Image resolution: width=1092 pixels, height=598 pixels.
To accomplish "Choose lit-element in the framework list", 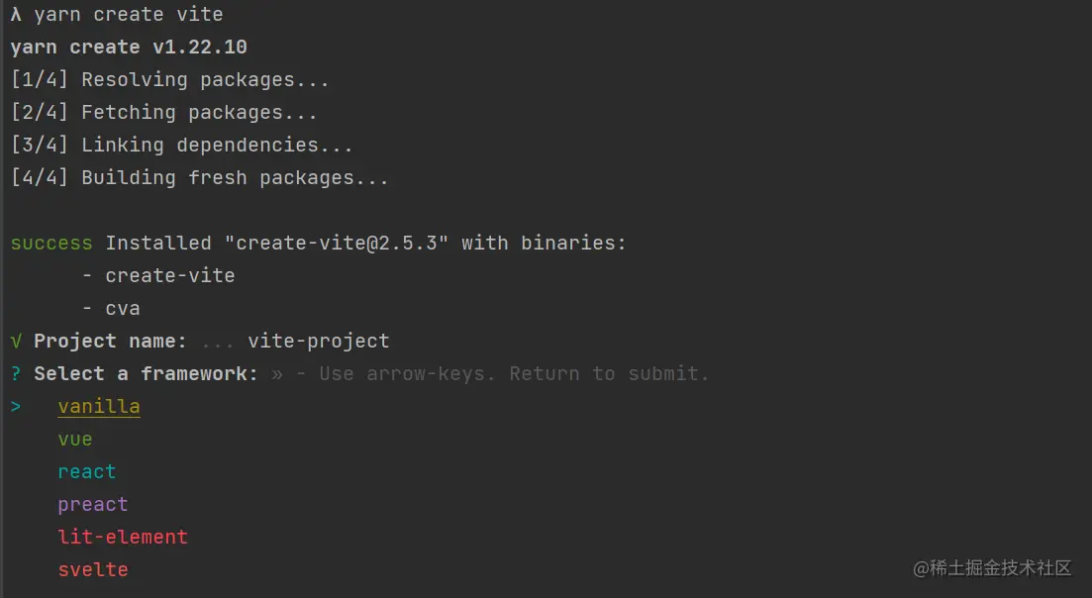I will click(x=123, y=538).
